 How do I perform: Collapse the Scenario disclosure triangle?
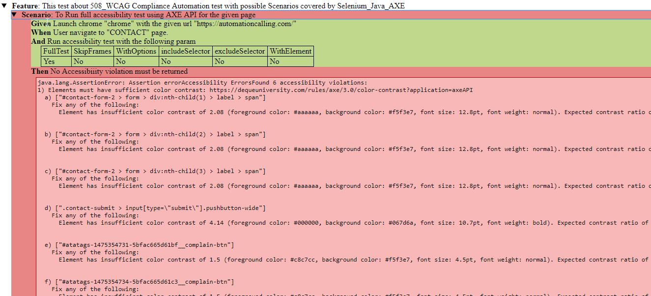pos(14,15)
